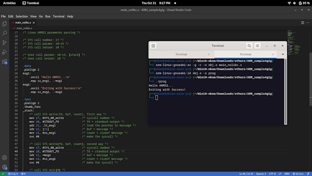Image resolution: width=312 pixels, height=176 pixels.
Task: Open the File menu
Action: (3, 17)
